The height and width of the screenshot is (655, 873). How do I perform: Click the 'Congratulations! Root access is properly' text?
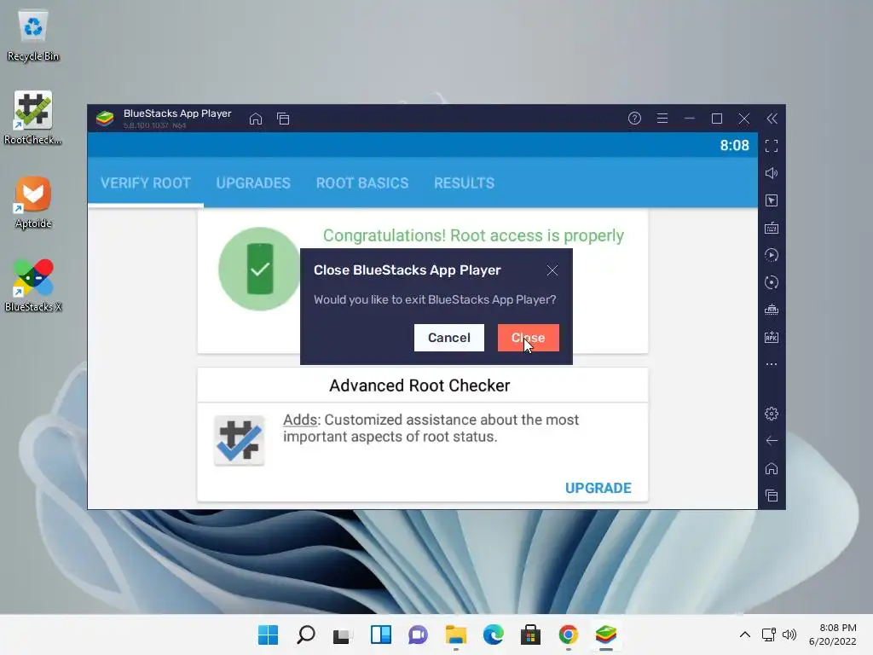click(x=473, y=235)
